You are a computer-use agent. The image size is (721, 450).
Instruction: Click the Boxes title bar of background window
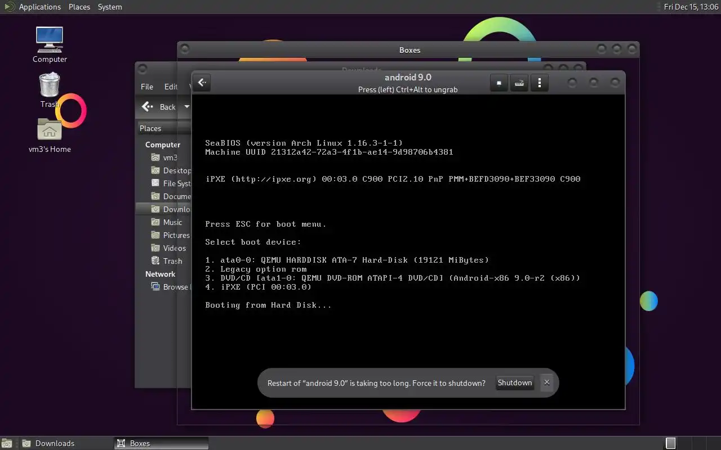click(410, 49)
